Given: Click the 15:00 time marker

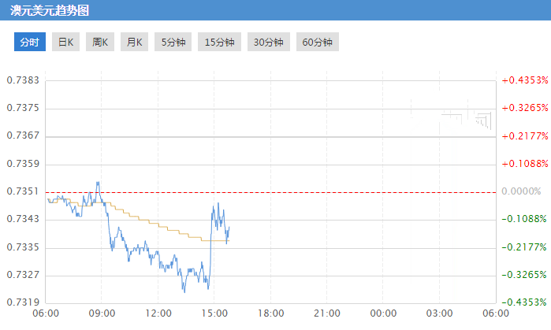Looking at the screenshot, I should (x=214, y=313).
